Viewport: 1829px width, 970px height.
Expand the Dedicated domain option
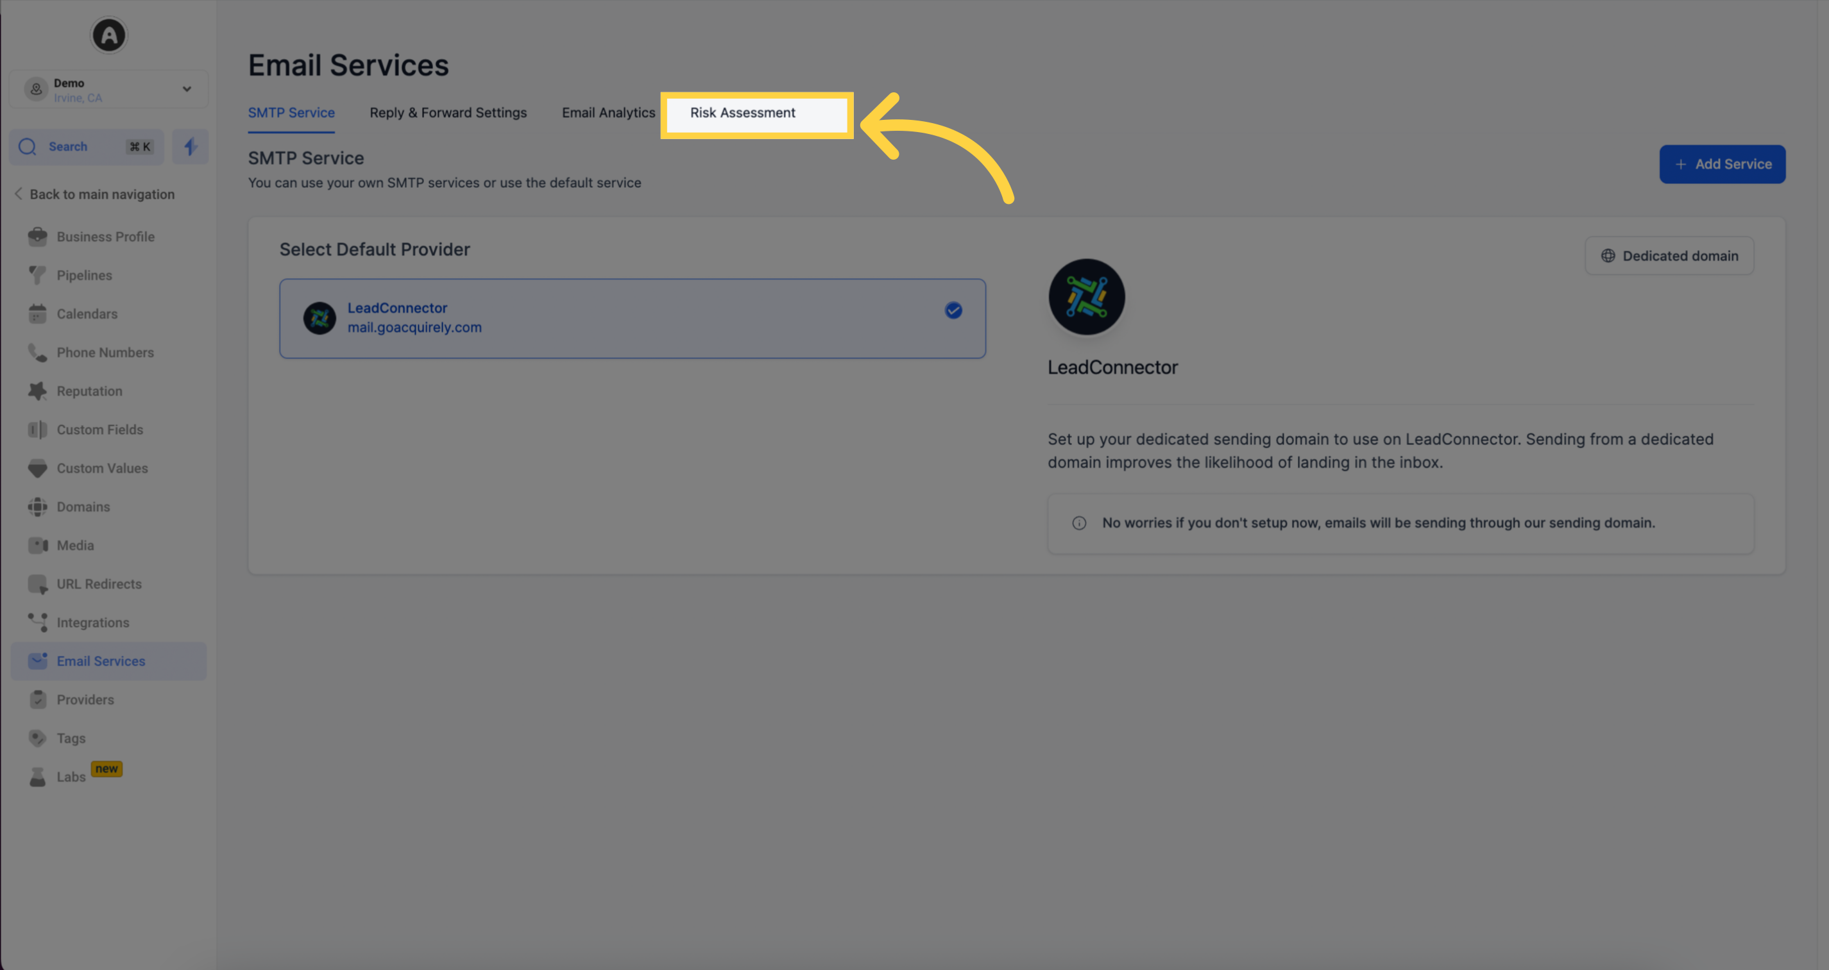[1669, 255]
